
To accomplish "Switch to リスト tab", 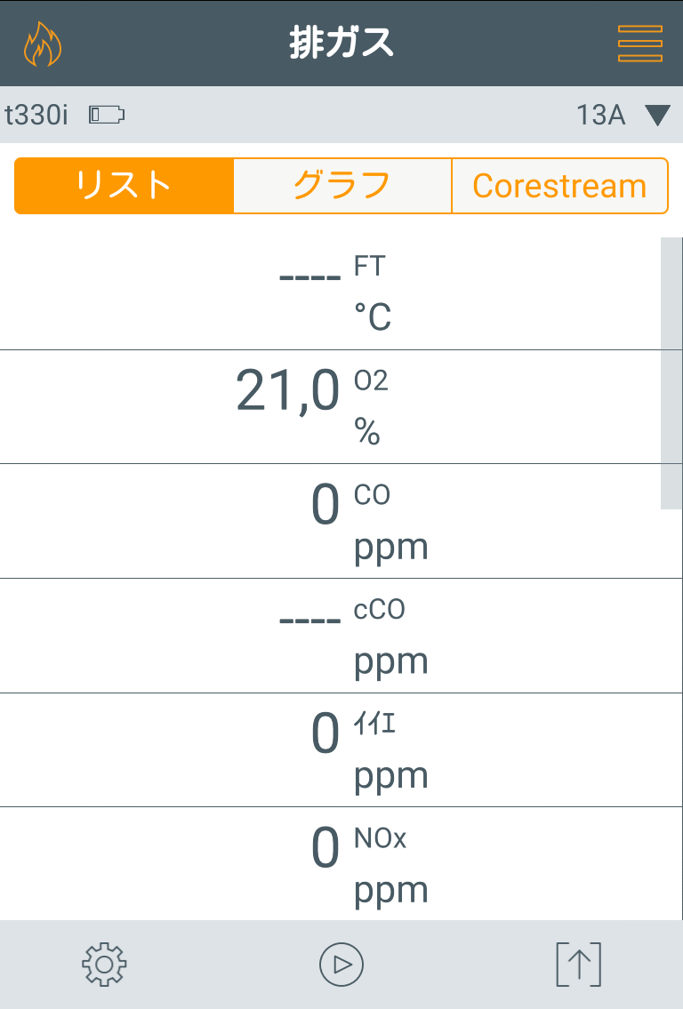I will point(125,186).
